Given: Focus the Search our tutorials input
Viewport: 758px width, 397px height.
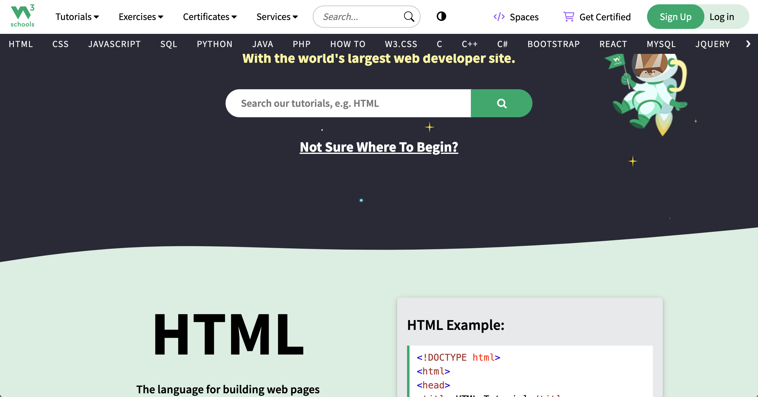Looking at the screenshot, I should pyautogui.click(x=348, y=103).
